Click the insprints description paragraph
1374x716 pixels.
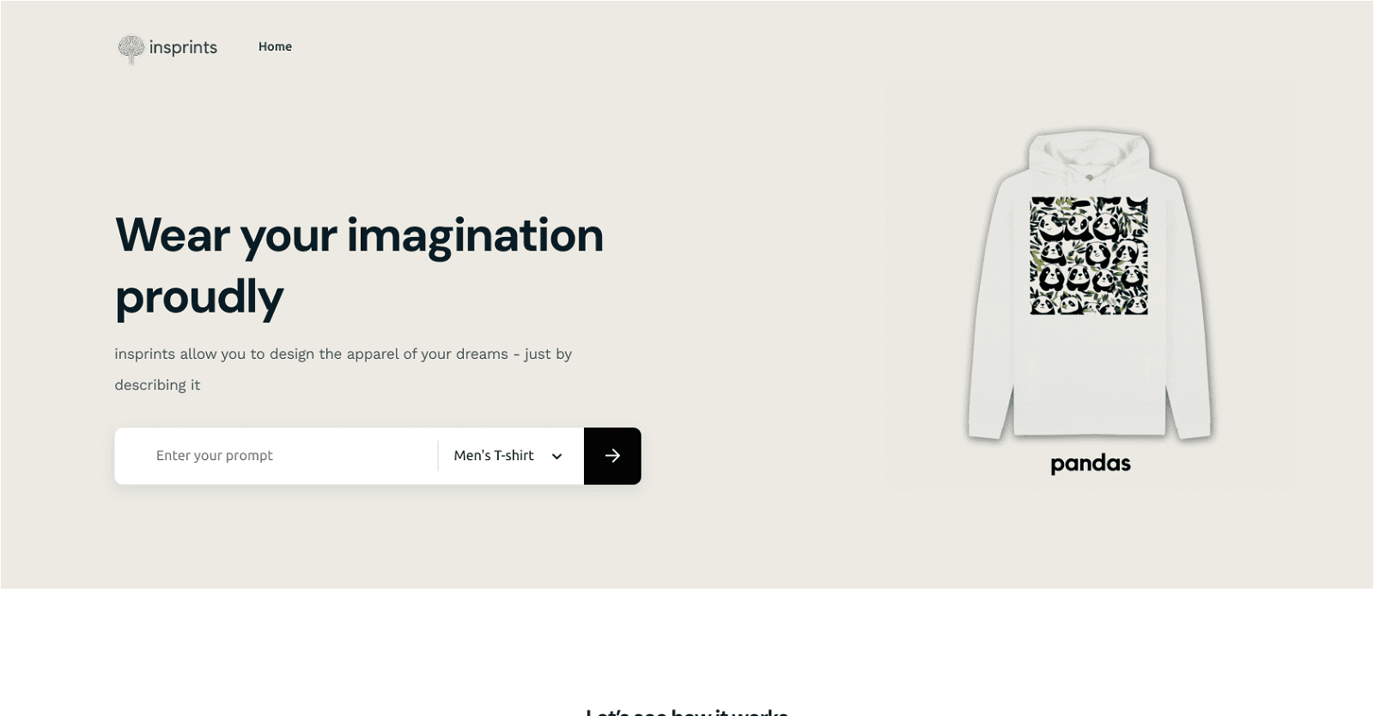pos(343,369)
